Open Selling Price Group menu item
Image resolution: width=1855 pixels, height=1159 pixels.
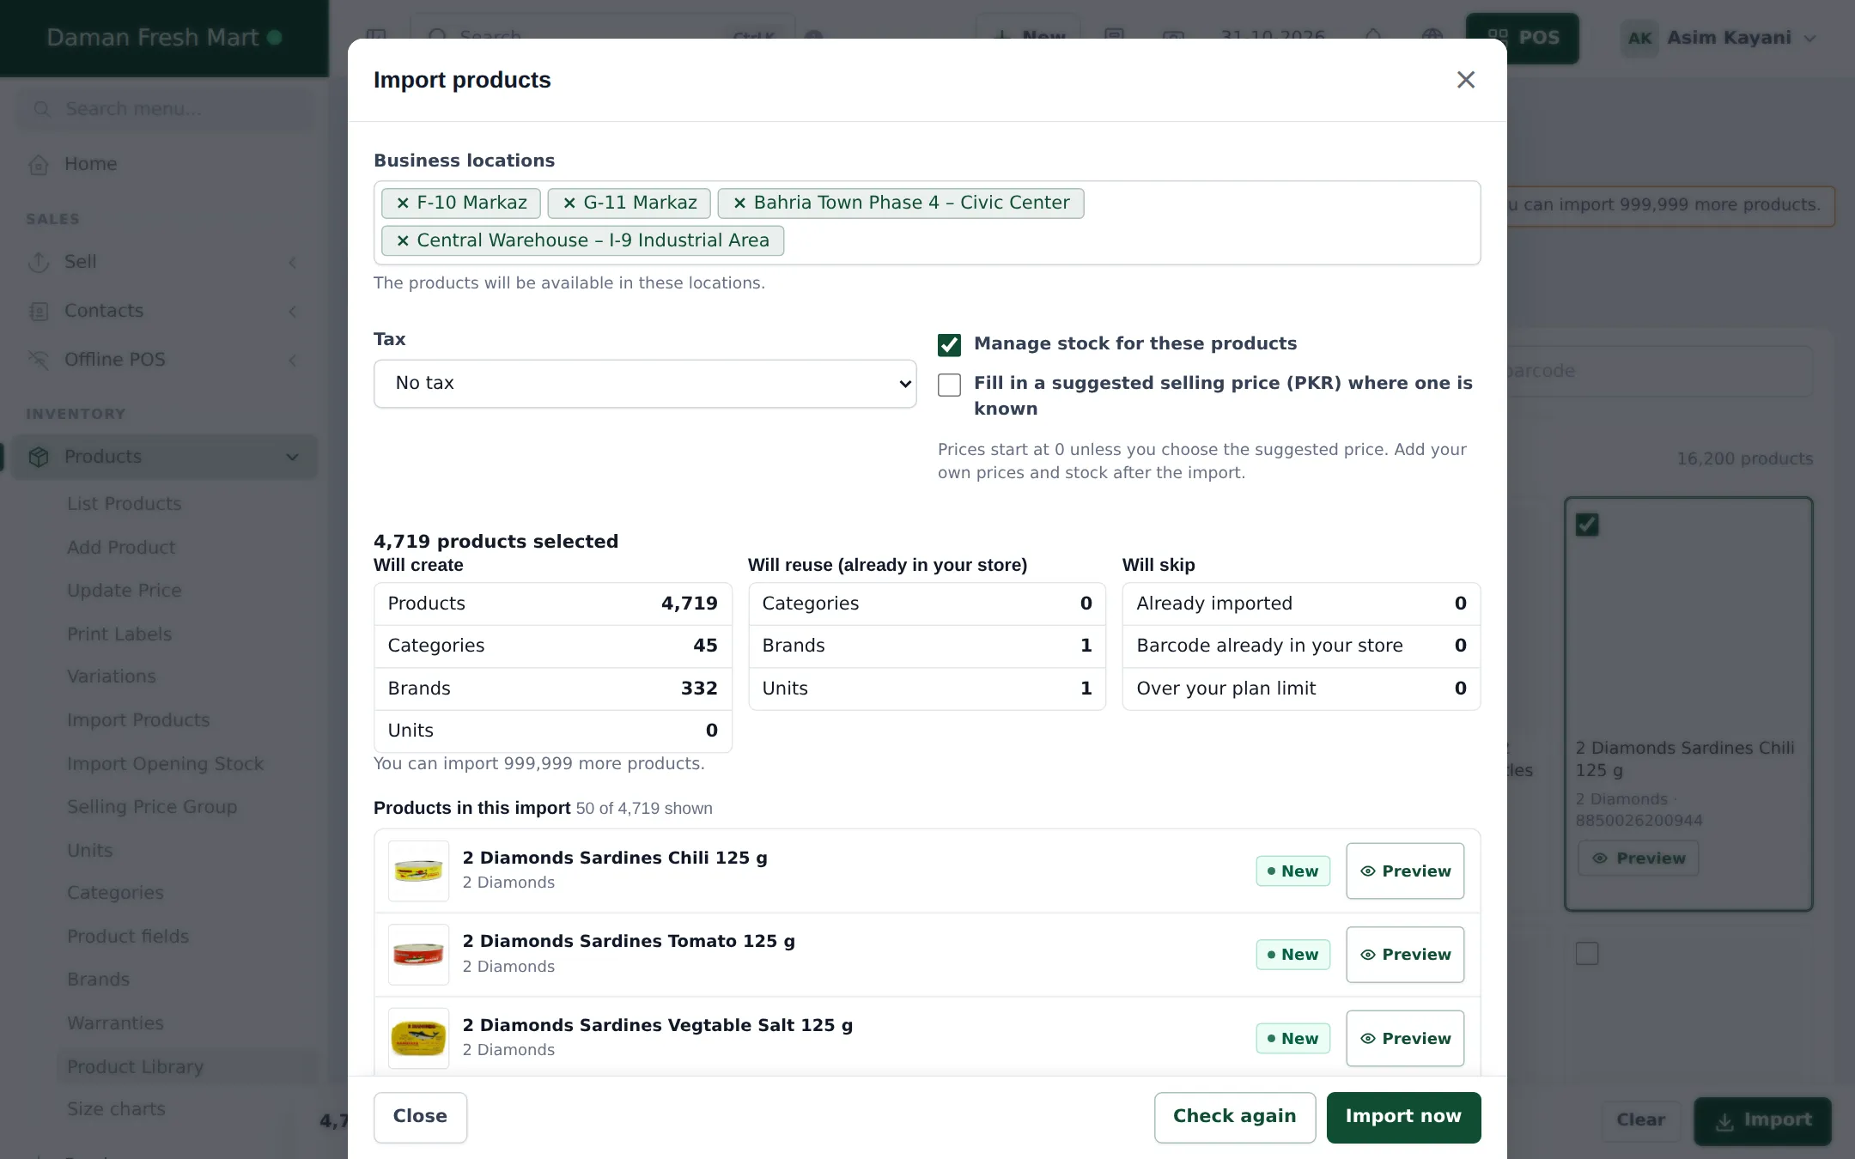click(152, 807)
